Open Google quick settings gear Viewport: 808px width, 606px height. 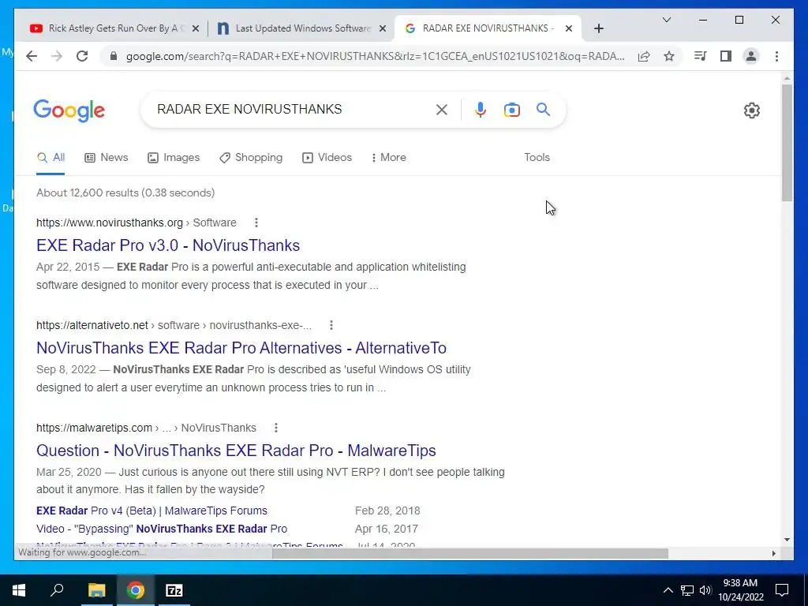pos(752,110)
